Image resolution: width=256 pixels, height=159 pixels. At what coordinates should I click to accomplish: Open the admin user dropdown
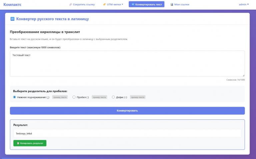tap(244, 4)
